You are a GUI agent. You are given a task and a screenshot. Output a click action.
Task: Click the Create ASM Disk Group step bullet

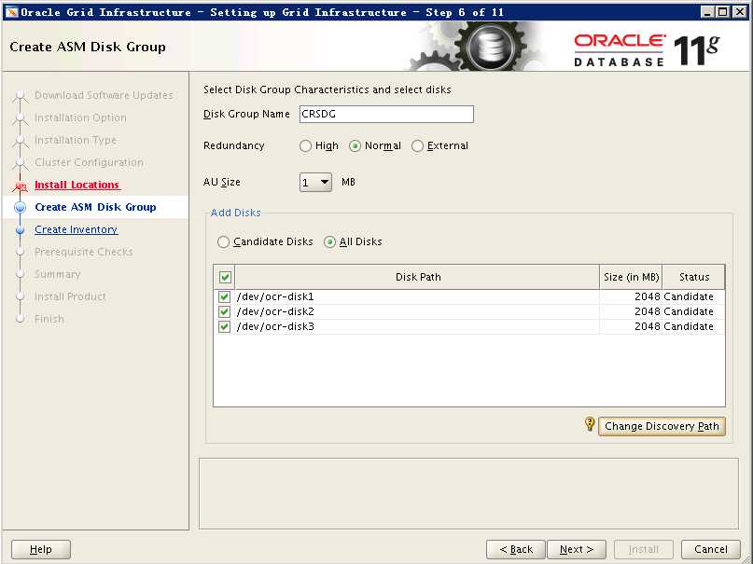point(21,207)
